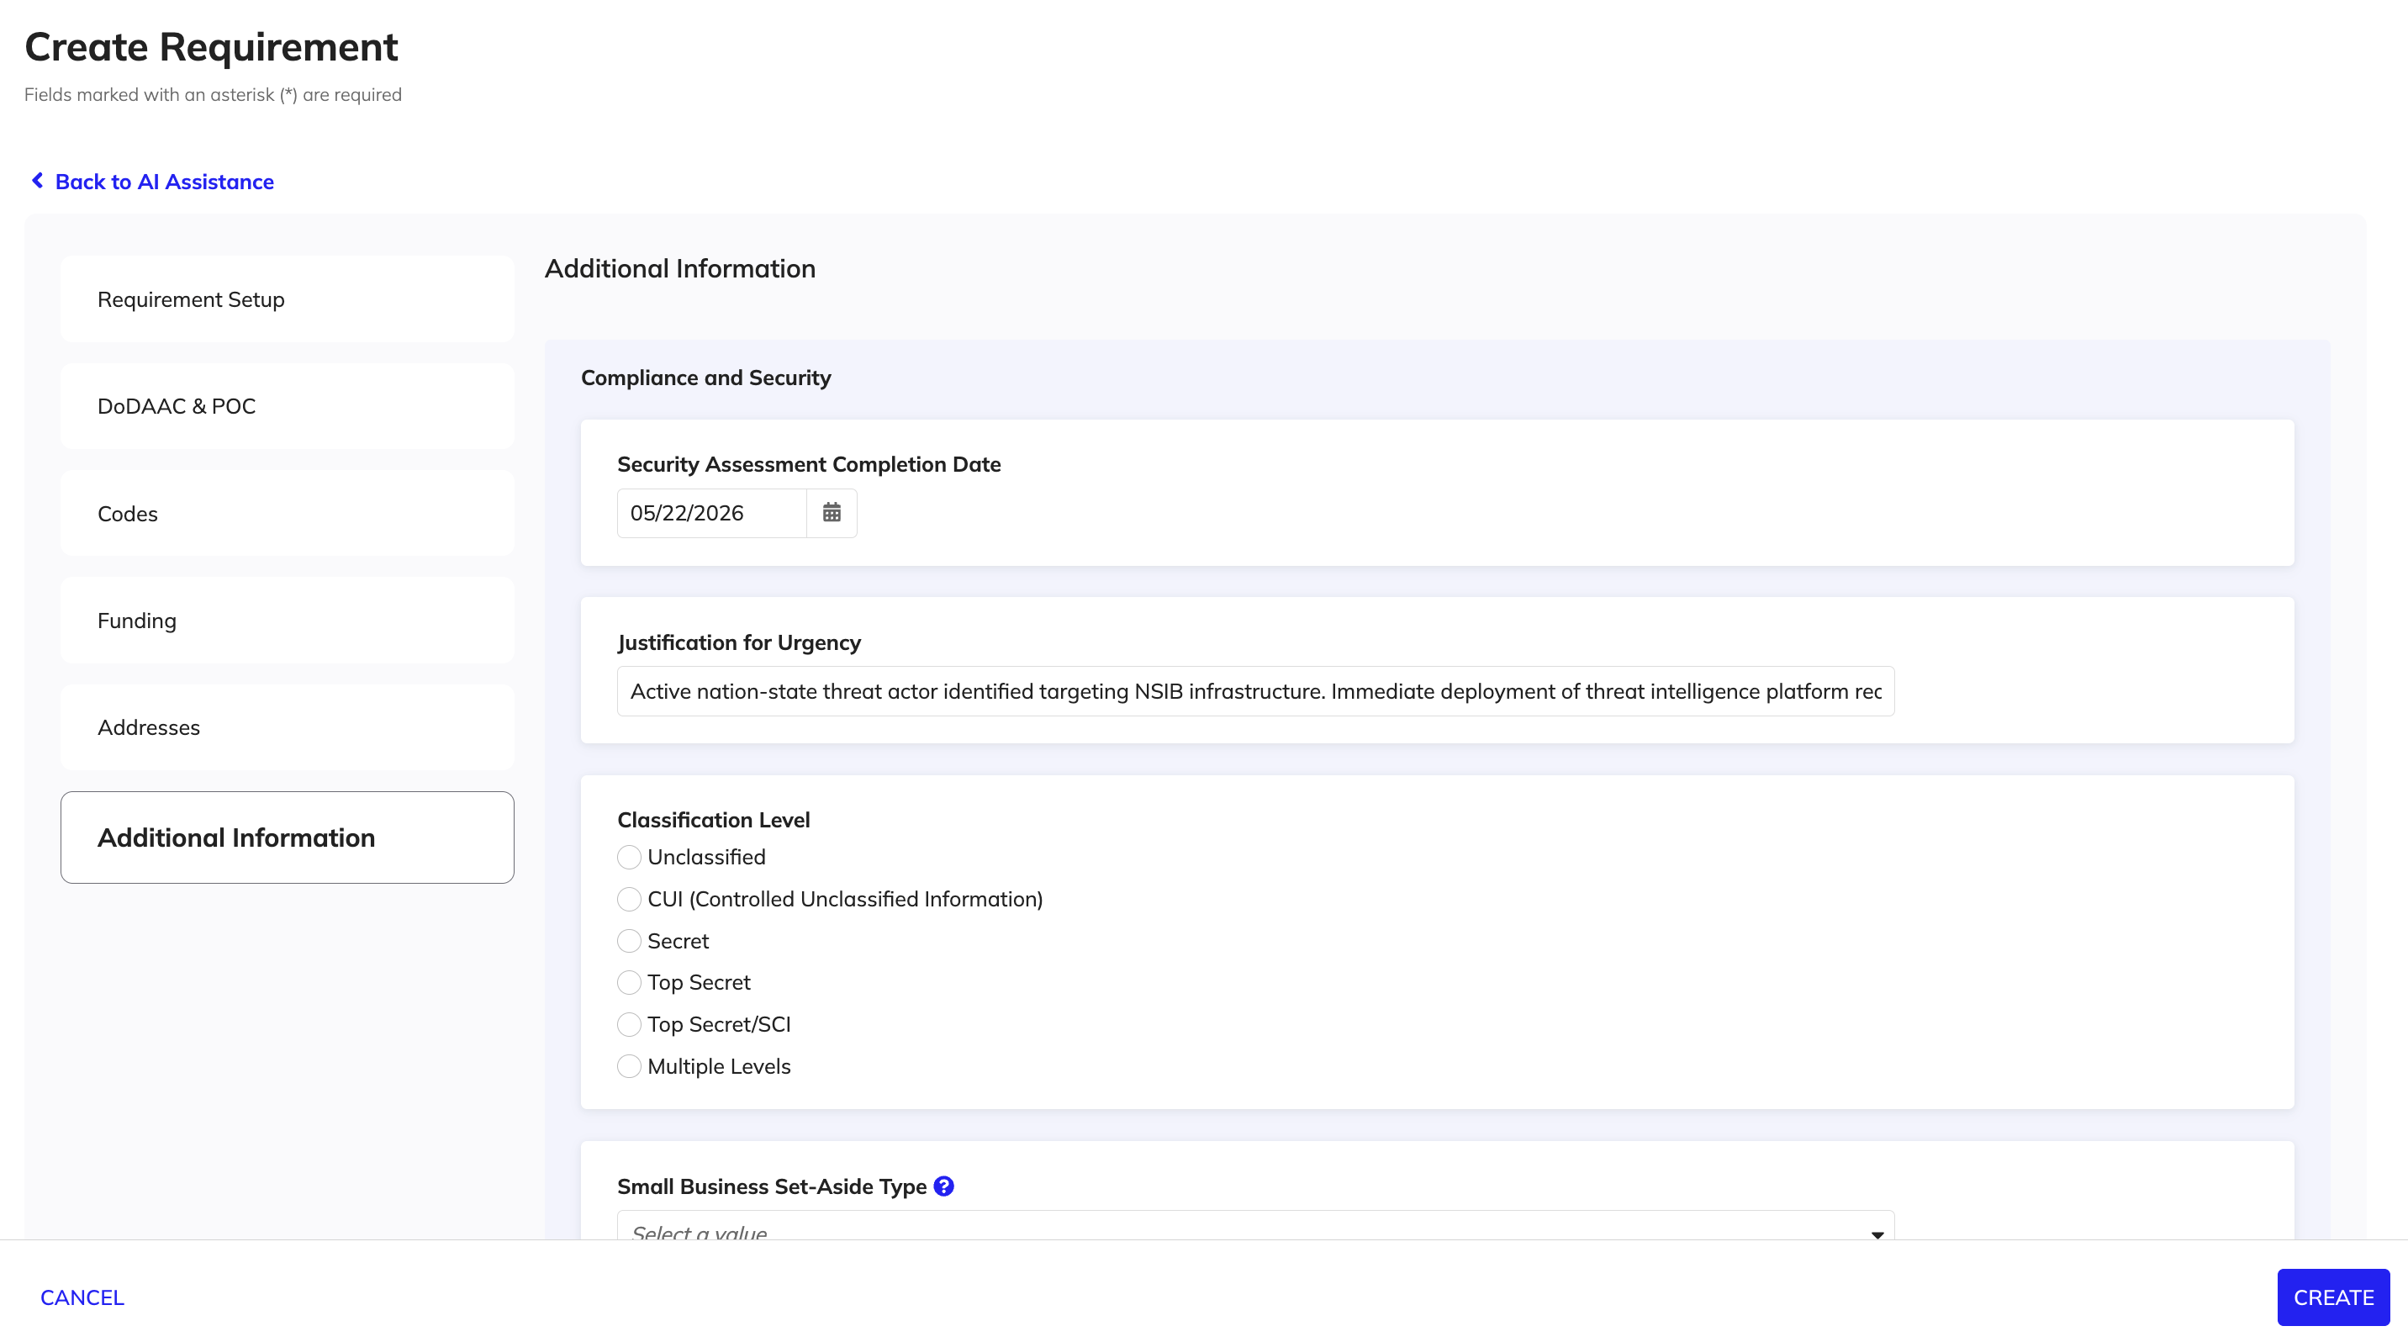The height and width of the screenshot is (1342, 2408).
Task: Select the Unclassified radio button
Action: [629, 857]
